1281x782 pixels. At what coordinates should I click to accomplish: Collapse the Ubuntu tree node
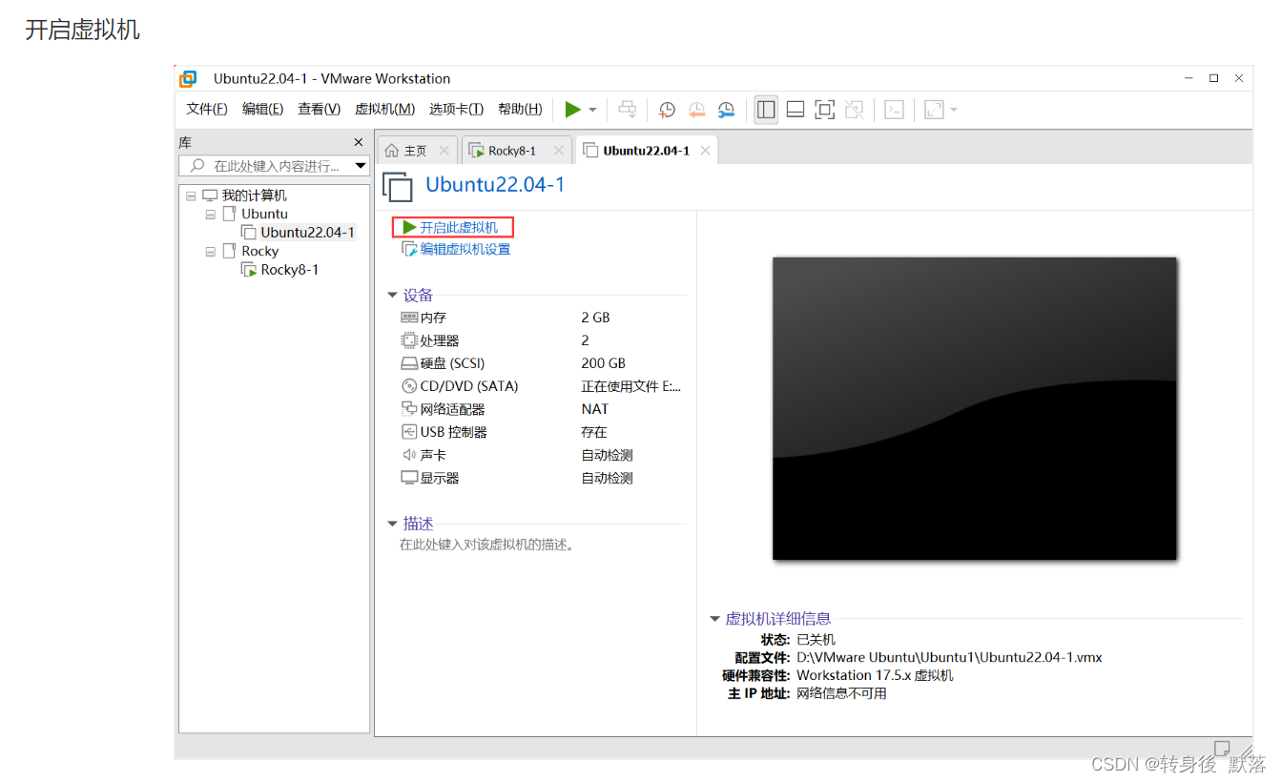click(210, 214)
